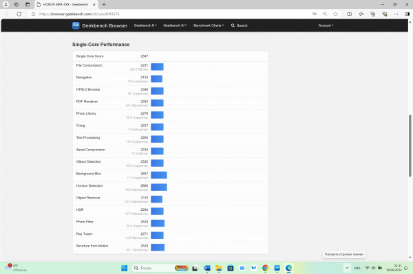Add this page to favorites star
Viewport: 413px width, 274px height.
[x=335, y=14]
